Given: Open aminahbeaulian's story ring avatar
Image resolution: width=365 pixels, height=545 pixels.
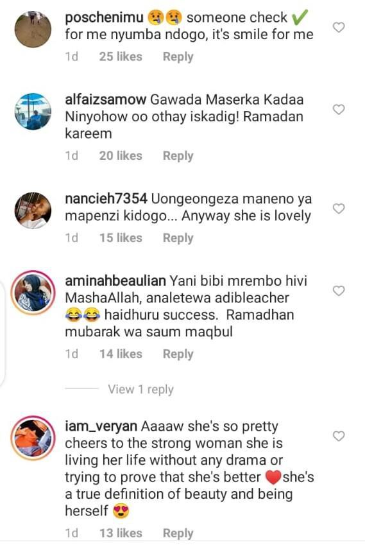Looking at the screenshot, I should tap(33, 293).
